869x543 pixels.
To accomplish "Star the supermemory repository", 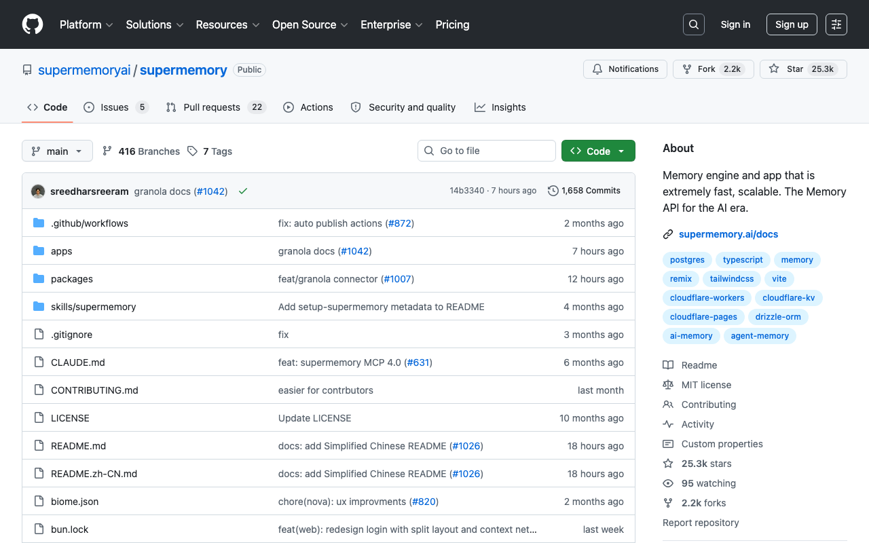I will [803, 69].
